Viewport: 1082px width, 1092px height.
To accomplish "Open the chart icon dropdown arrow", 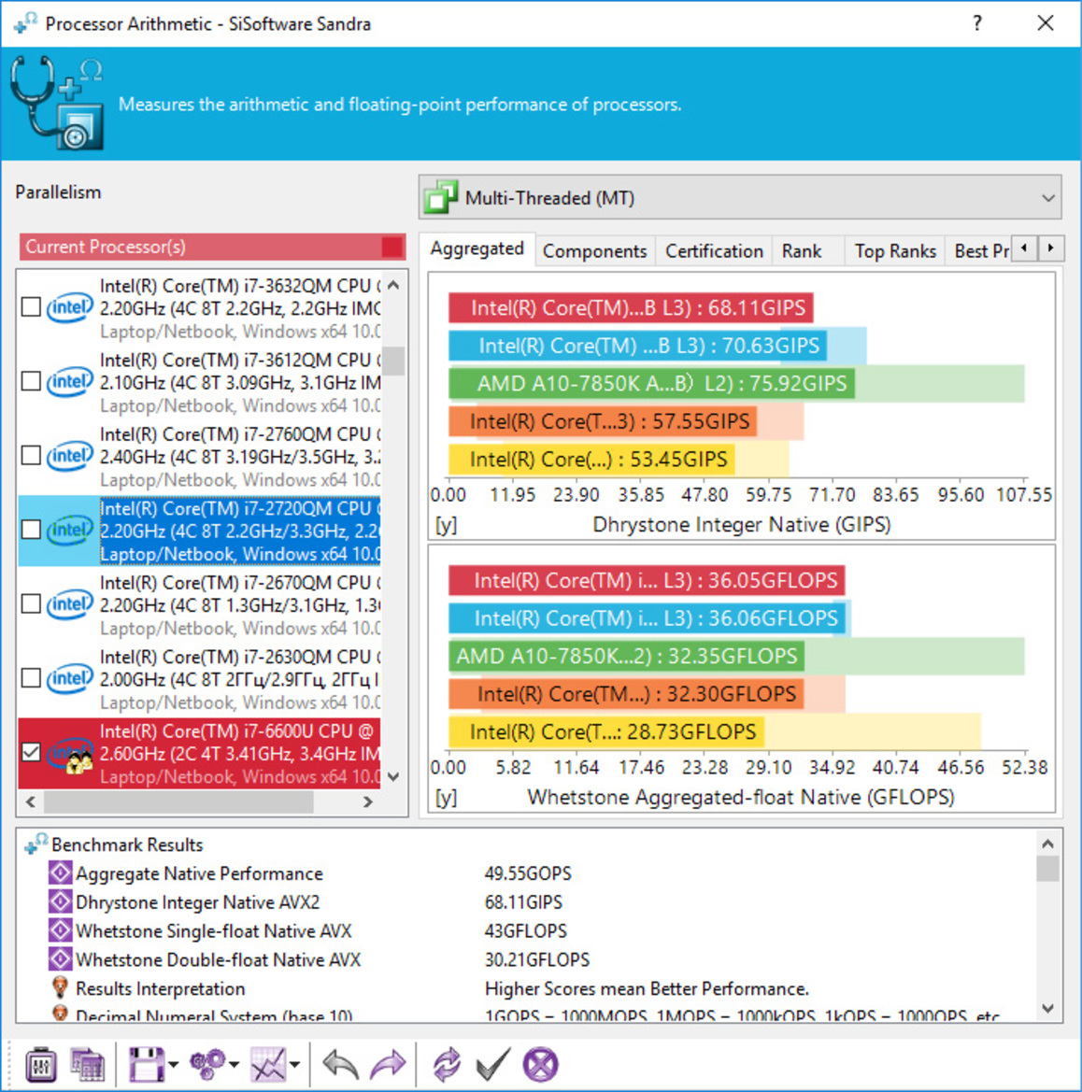I will pos(294,1065).
